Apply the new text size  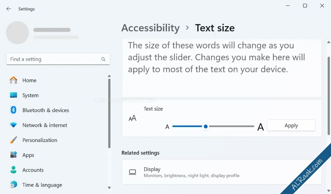tap(291, 125)
